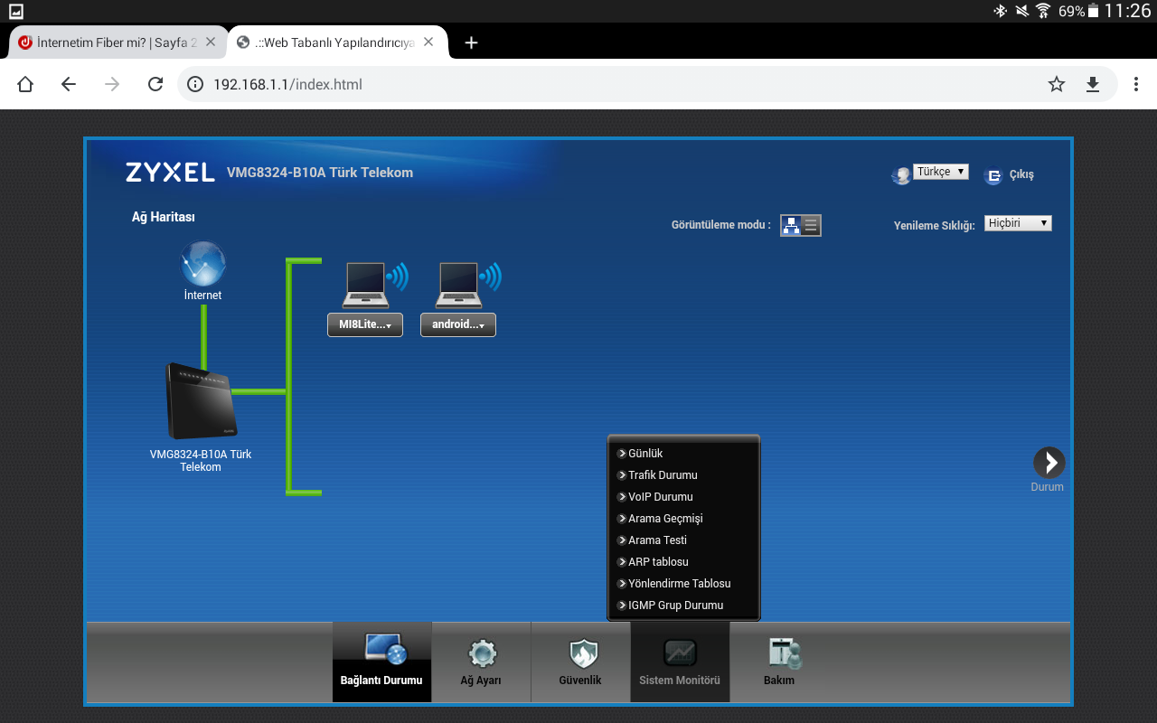The height and width of the screenshot is (723, 1157).
Task: Close the Web Tabanlı Yapılandırıcı tab
Action: (428, 42)
